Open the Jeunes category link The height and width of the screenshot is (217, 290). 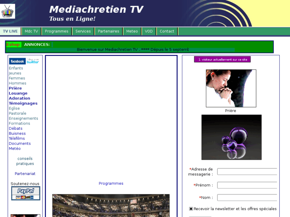[x=15, y=73]
